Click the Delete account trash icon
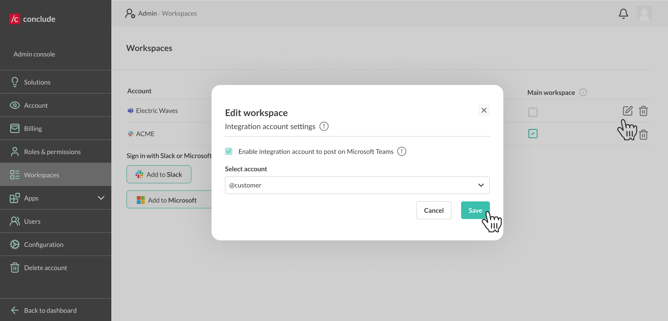668x321 pixels. tap(15, 267)
